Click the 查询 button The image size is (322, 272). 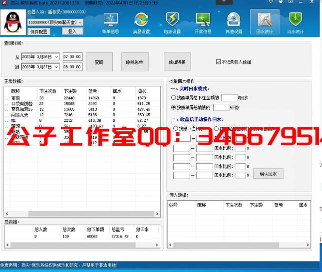[99, 62]
